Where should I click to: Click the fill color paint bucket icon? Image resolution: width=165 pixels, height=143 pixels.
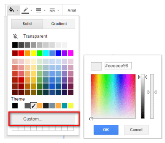point(11,10)
